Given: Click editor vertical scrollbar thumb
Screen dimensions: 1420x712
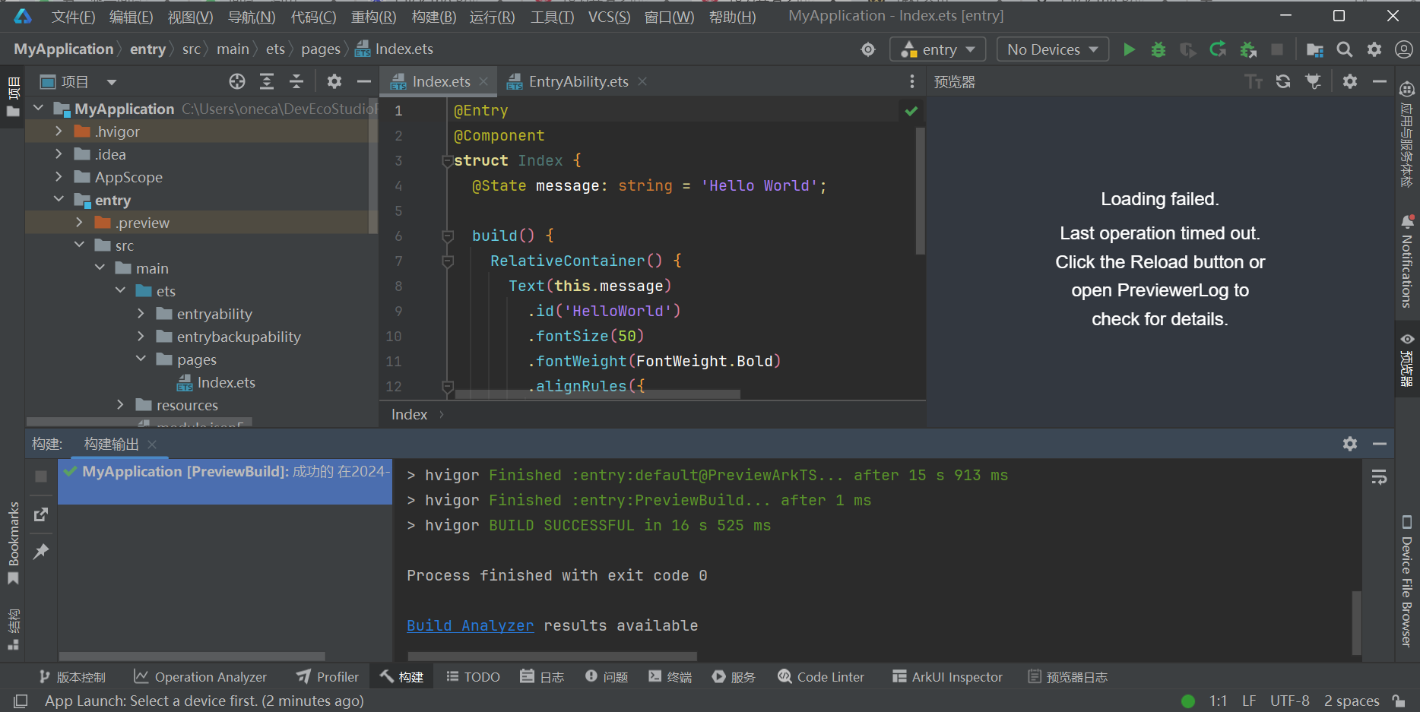Looking at the screenshot, I should click(920, 190).
